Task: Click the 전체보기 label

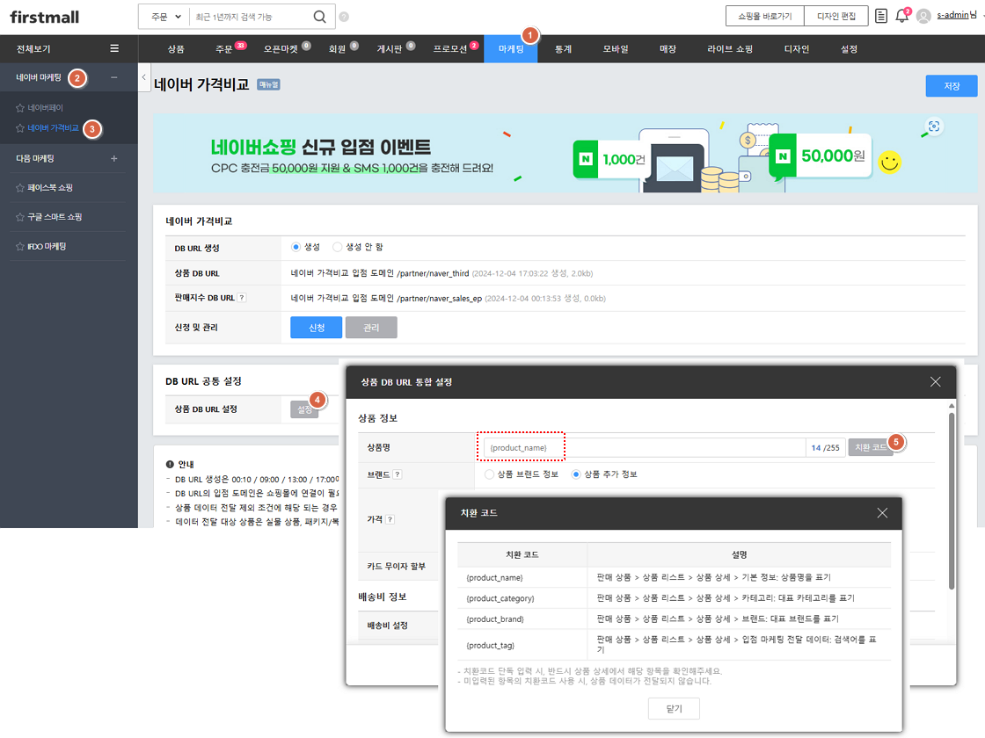Action: tap(33, 49)
